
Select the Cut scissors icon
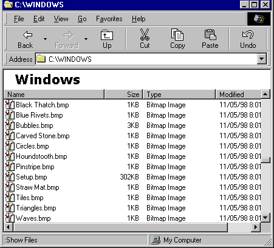click(145, 35)
